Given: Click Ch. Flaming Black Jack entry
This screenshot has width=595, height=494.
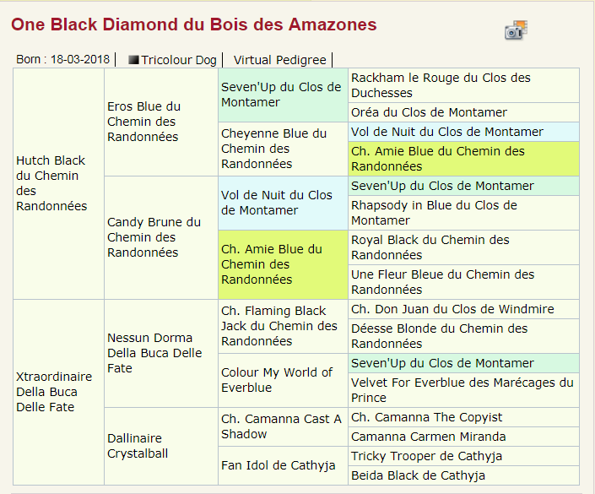Looking at the screenshot, I should click(x=279, y=326).
